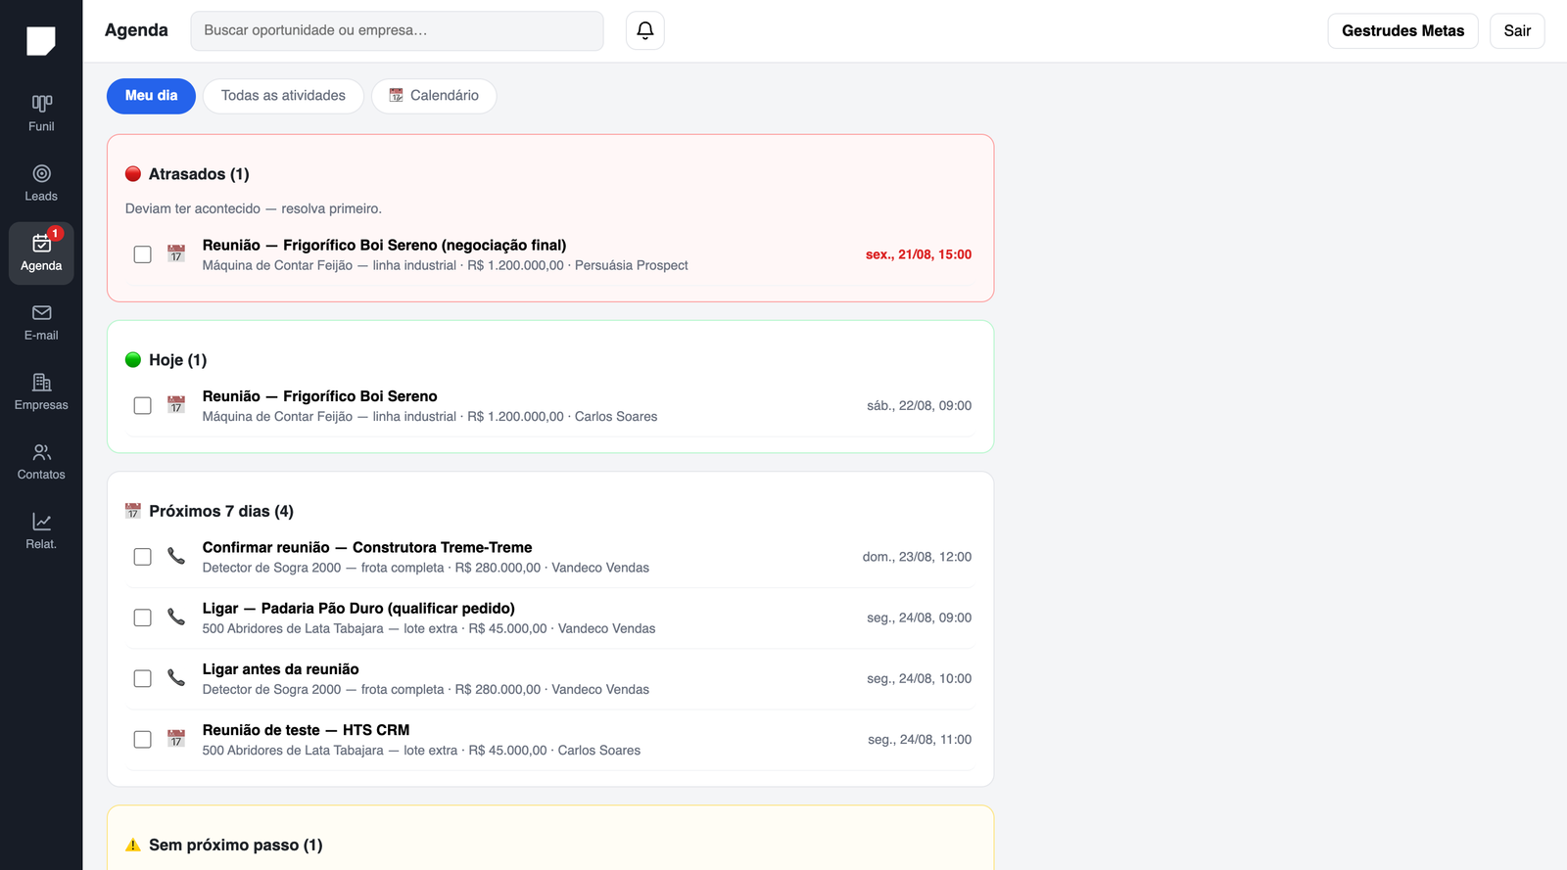Open Confirmar reunião — Construtora Treme-Treme activity
The height and width of the screenshot is (870, 1567).
367,547
